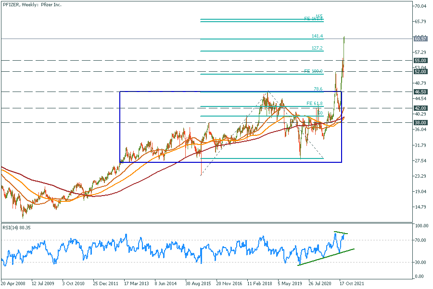This screenshot has height=289, width=433.
Task: Select the 78.6 Fibonacci level label
Action: 318,89
